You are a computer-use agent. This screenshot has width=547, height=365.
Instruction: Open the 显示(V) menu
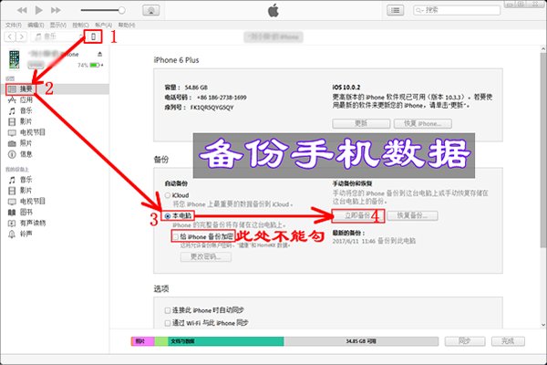click(x=58, y=25)
